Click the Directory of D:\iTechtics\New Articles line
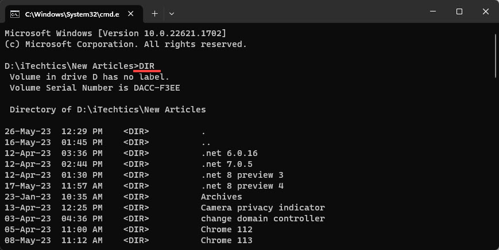The image size is (499, 250). click(x=108, y=110)
